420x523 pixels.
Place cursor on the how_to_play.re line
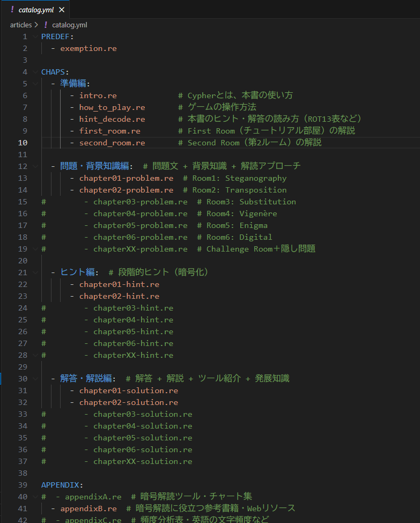click(x=112, y=107)
